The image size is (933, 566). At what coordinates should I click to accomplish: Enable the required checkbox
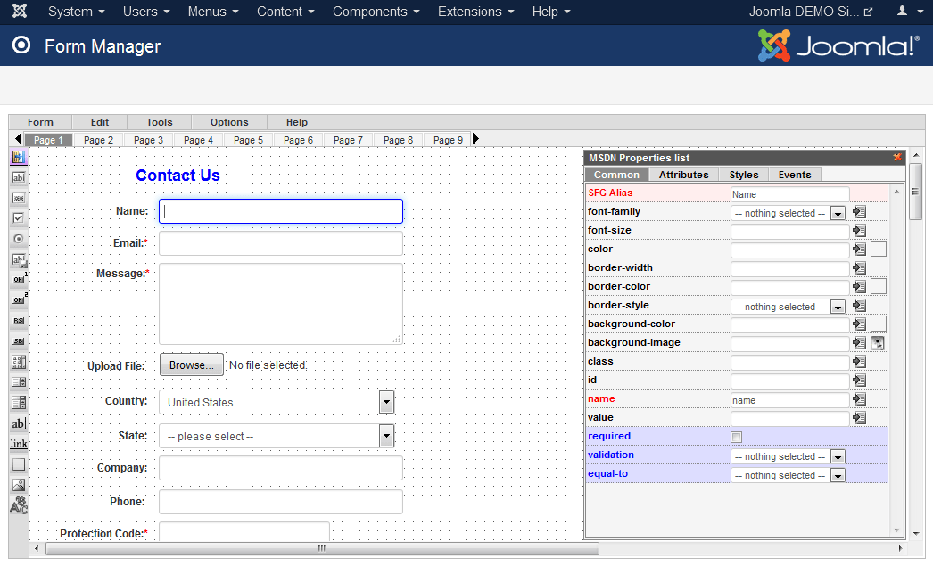pos(736,437)
